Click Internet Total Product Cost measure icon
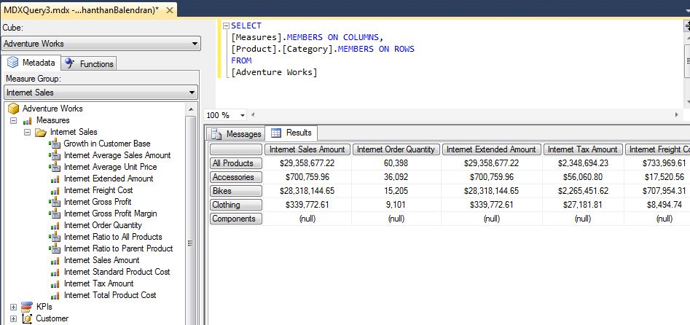This screenshot has width=690, height=325. [55, 296]
